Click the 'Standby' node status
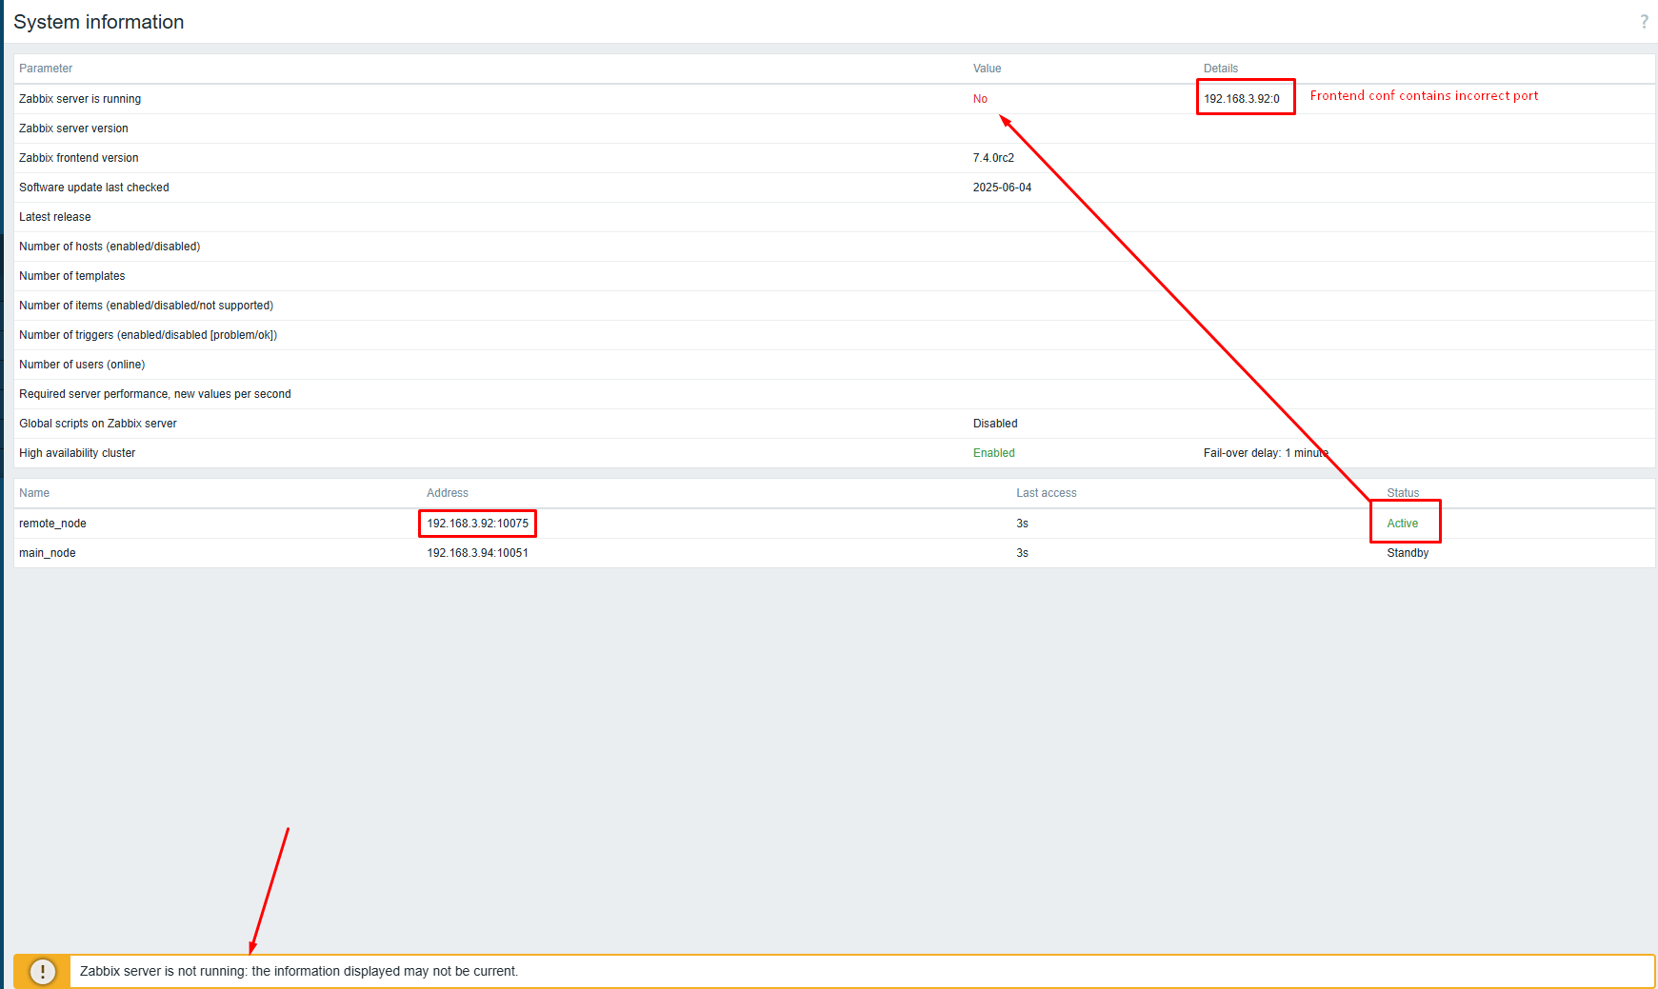1658x989 pixels. (1408, 553)
